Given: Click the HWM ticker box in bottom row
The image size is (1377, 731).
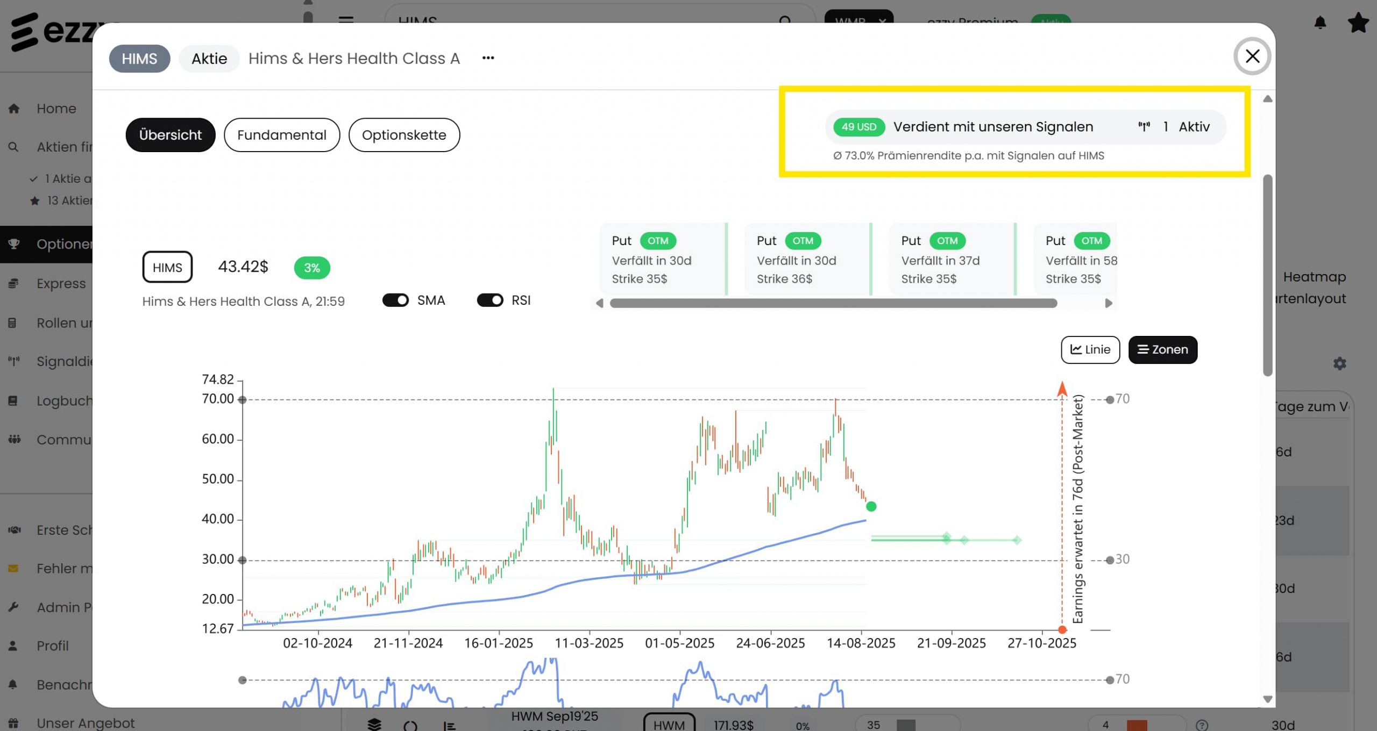Looking at the screenshot, I should [669, 723].
